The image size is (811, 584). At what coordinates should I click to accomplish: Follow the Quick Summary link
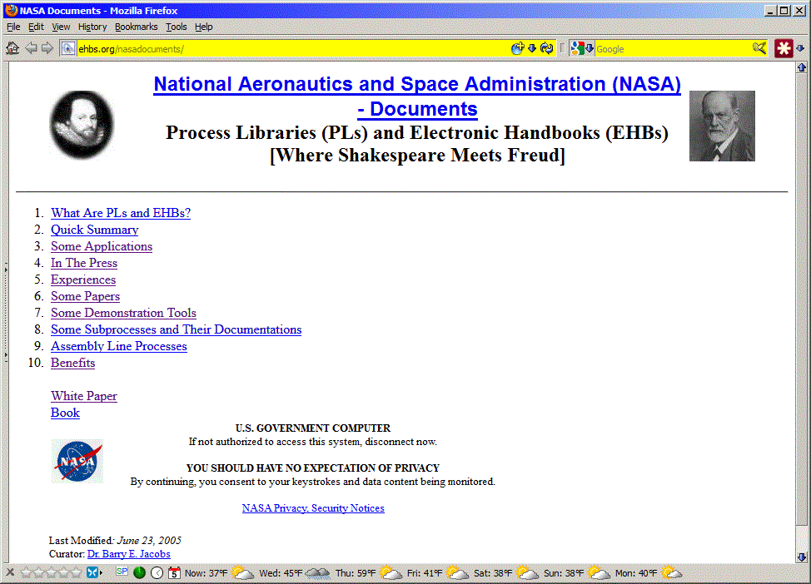[95, 230]
